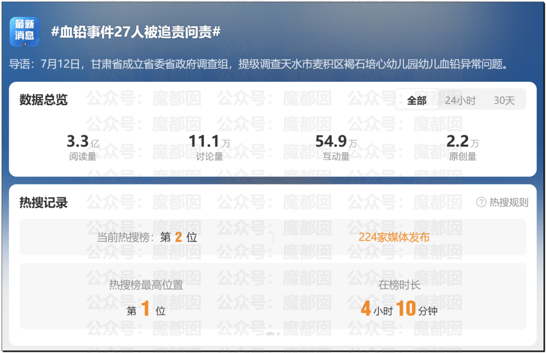Screen dimensions: 546x353
Task: Switch to the 30天 tab
Action: coord(504,101)
